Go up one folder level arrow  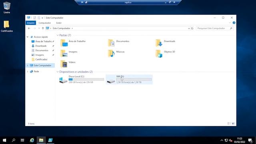pos(43,28)
